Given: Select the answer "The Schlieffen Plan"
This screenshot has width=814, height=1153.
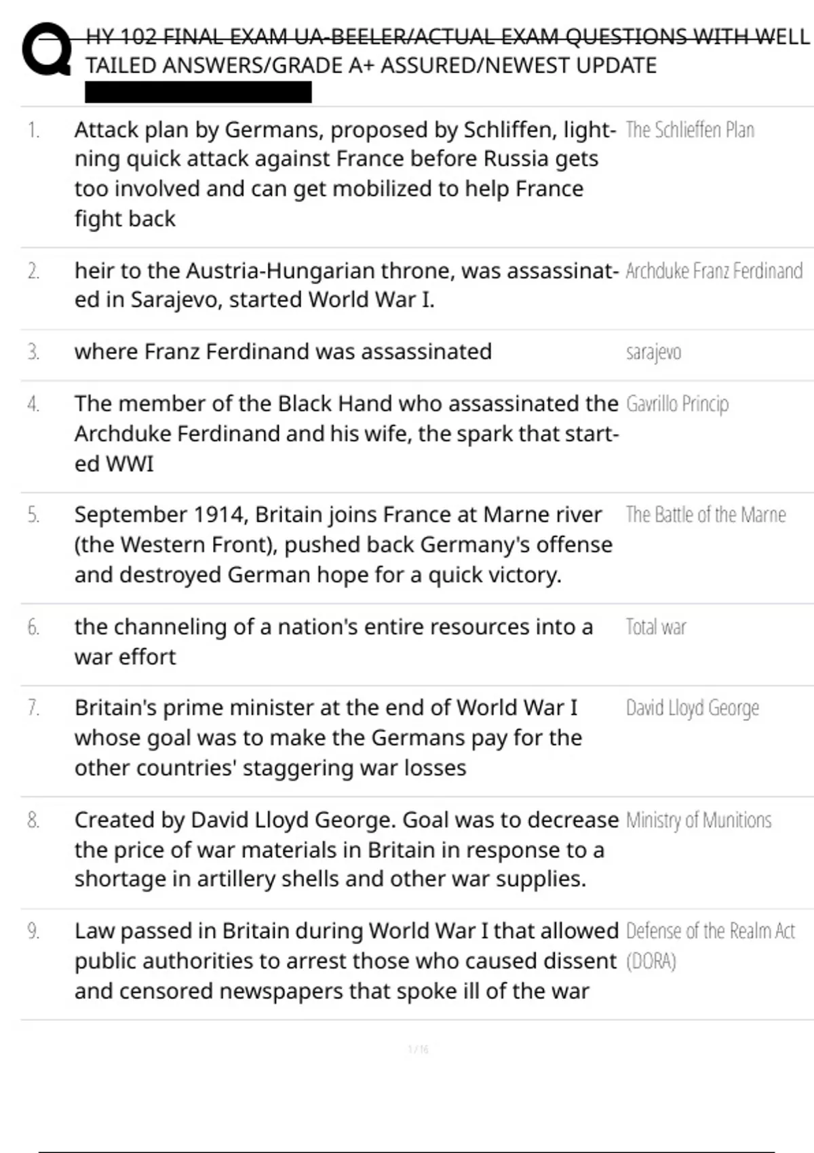Looking at the screenshot, I should coord(690,130).
